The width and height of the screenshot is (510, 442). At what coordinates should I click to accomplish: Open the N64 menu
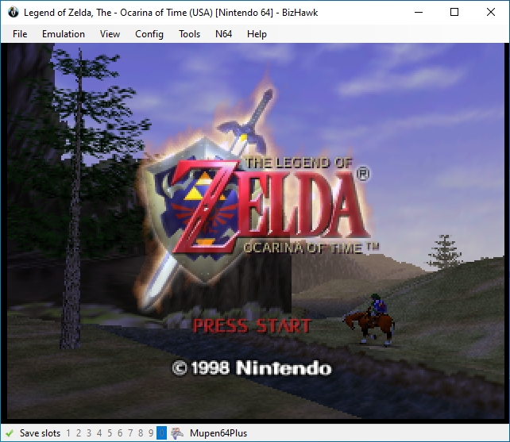click(224, 34)
